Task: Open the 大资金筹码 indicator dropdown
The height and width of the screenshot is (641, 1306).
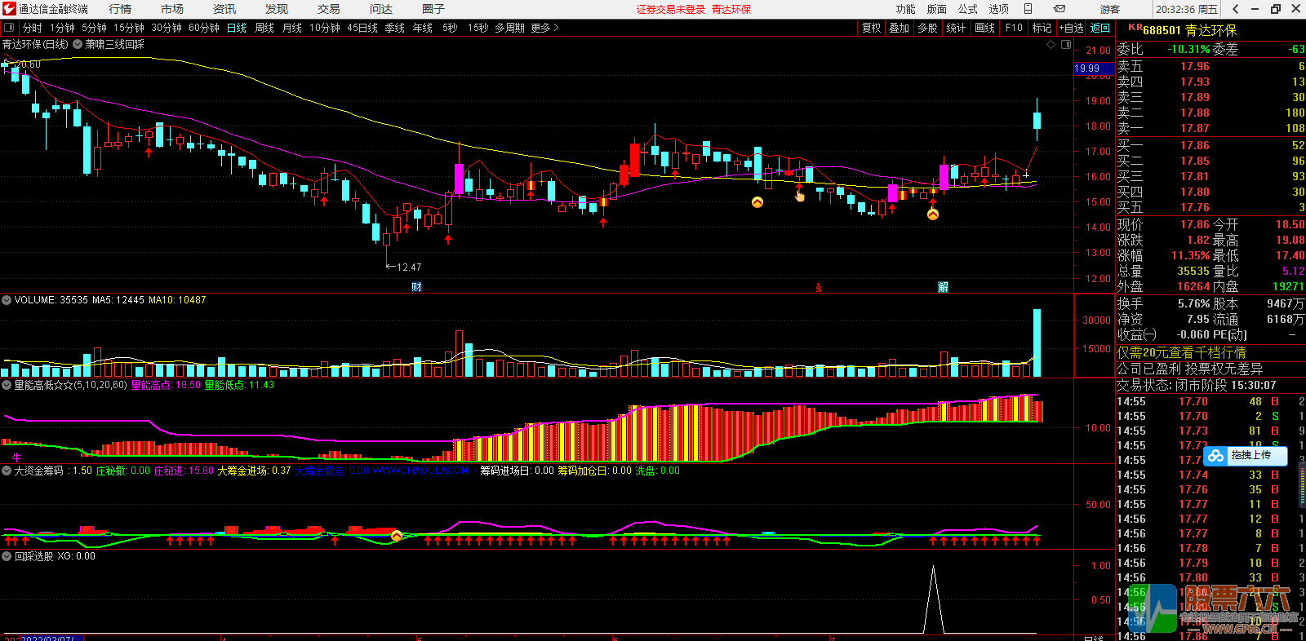Action: [7, 471]
